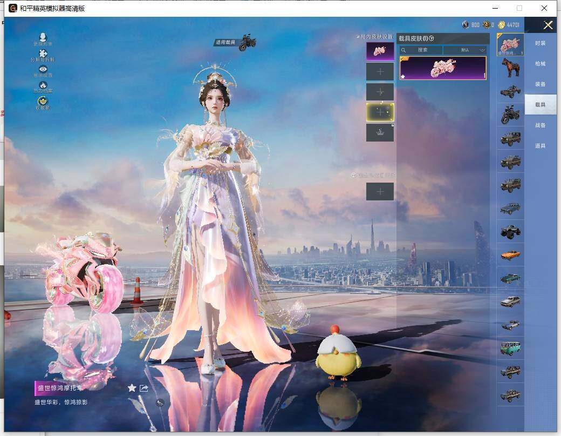Viewport: 561px width, 436px height.
Task: Select the dark green coupe vehicle
Action: 510,278
